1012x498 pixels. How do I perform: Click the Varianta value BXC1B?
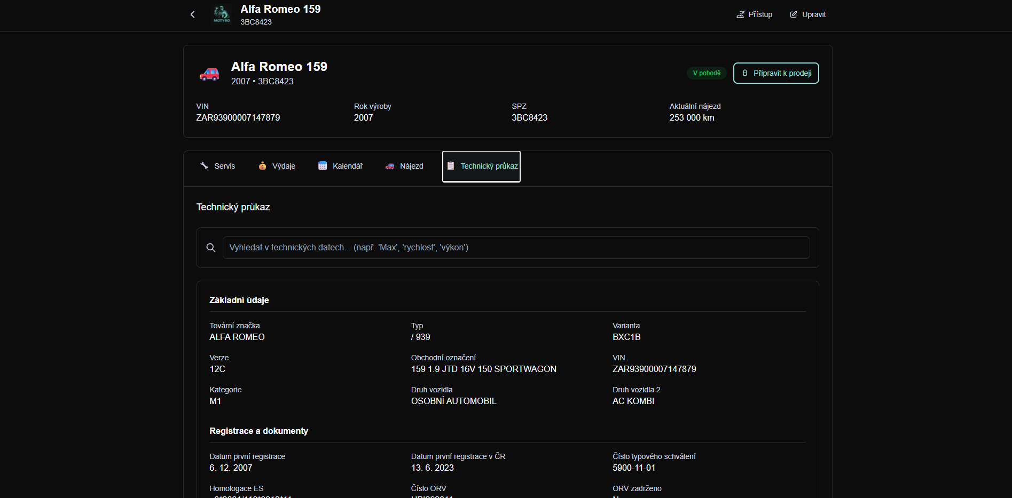pyautogui.click(x=626, y=337)
